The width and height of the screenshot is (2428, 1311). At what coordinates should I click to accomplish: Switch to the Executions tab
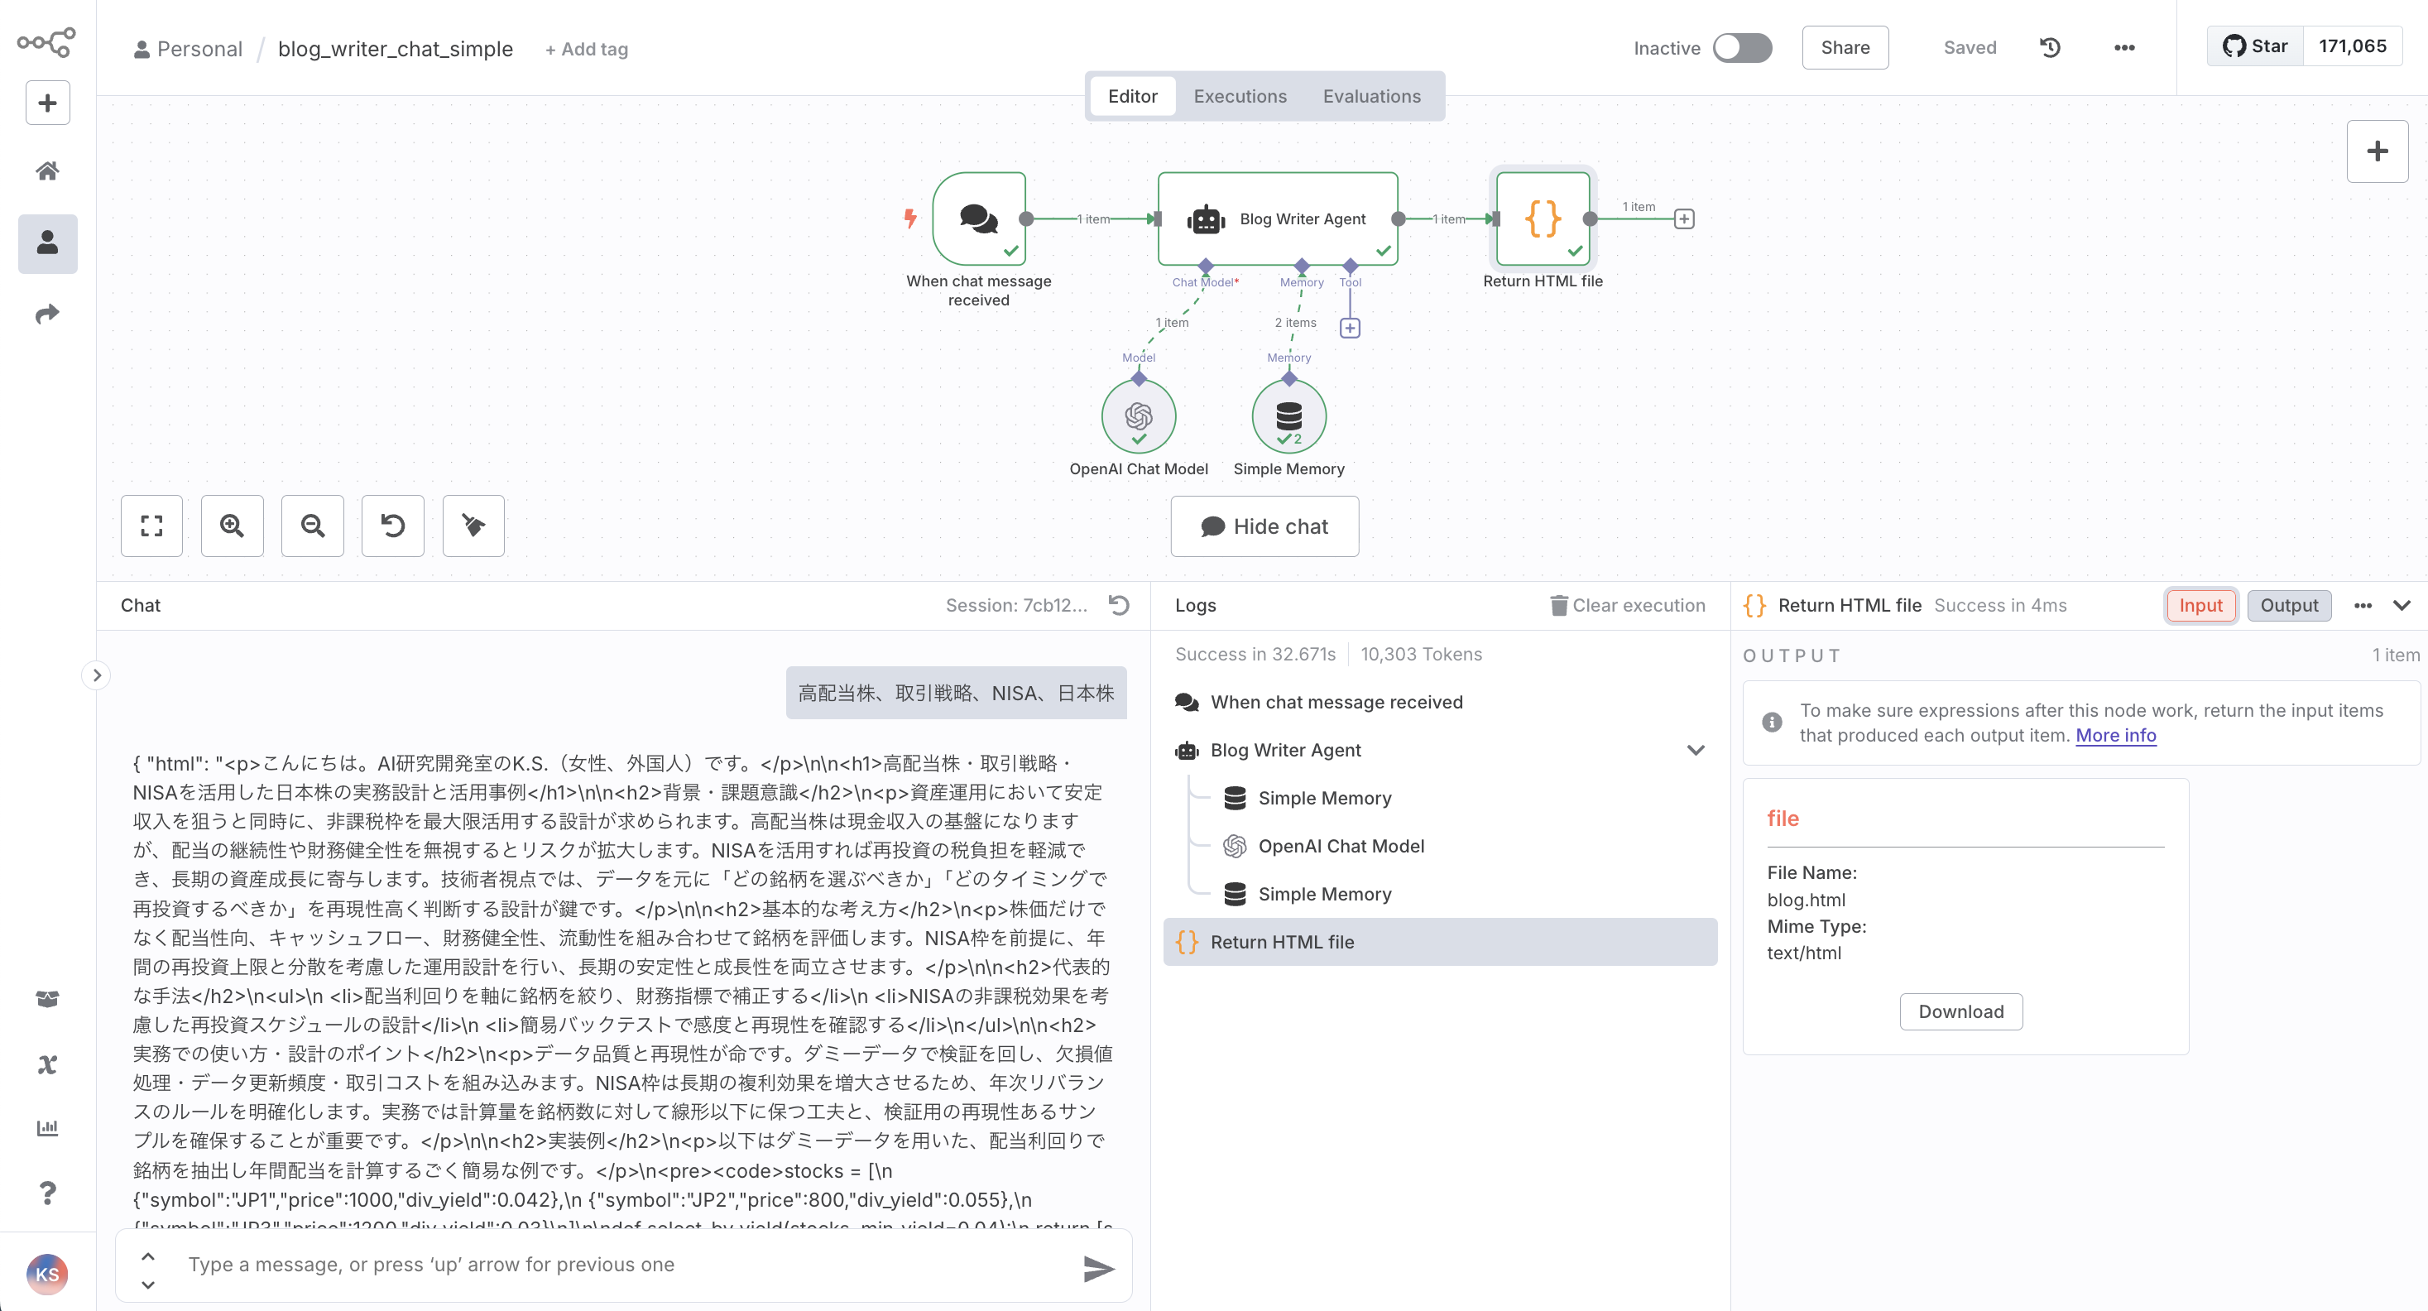pyautogui.click(x=1240, y=96)
